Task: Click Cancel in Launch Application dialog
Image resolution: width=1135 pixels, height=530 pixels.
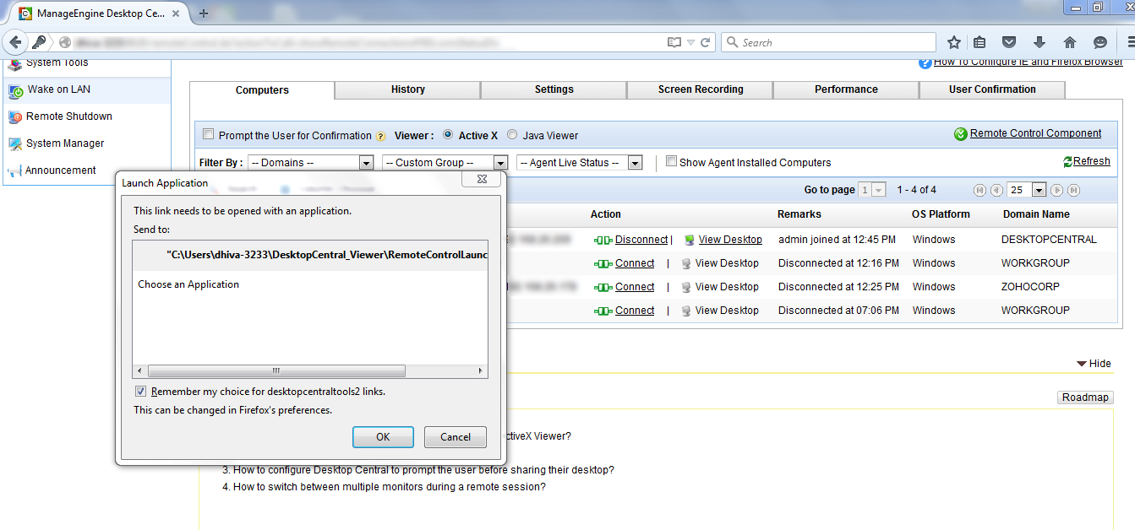Action: (456, 437)
